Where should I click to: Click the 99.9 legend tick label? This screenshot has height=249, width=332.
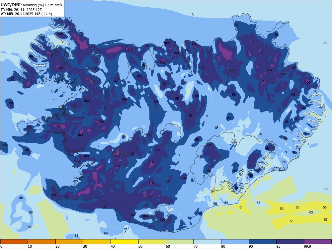[307, 246]
